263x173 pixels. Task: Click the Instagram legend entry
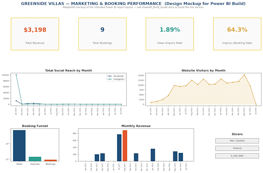click(x=116, y=79)
